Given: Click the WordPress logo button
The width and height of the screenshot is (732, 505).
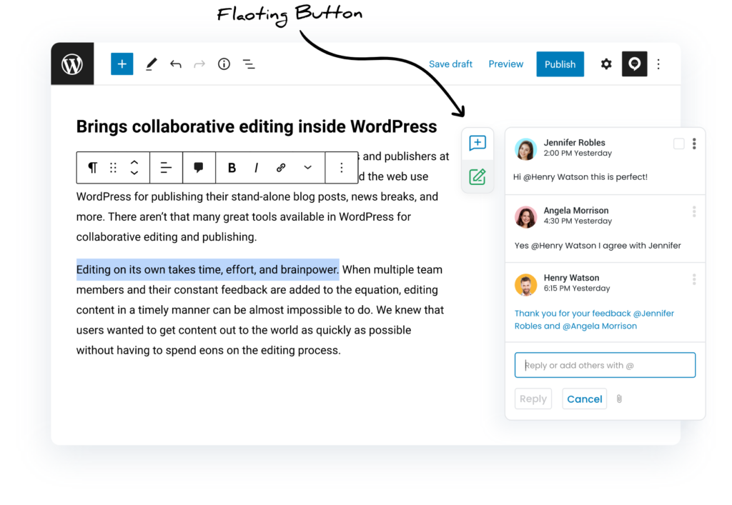Looking at the screenshot, I should (x=72, y=64).
